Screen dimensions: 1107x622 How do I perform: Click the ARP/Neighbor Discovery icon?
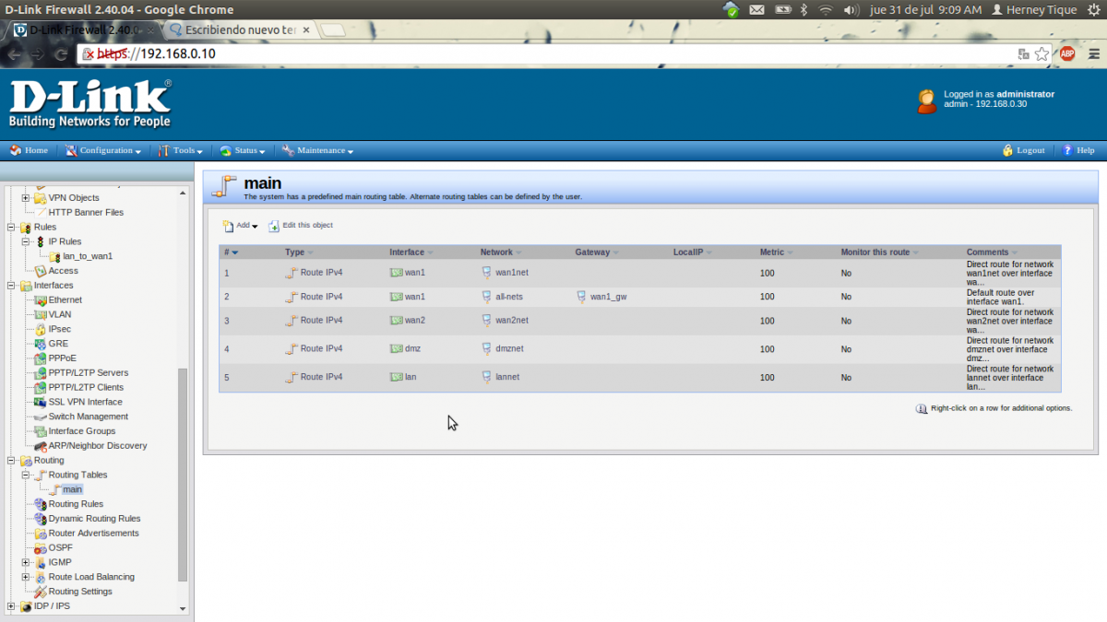[41, 446]
